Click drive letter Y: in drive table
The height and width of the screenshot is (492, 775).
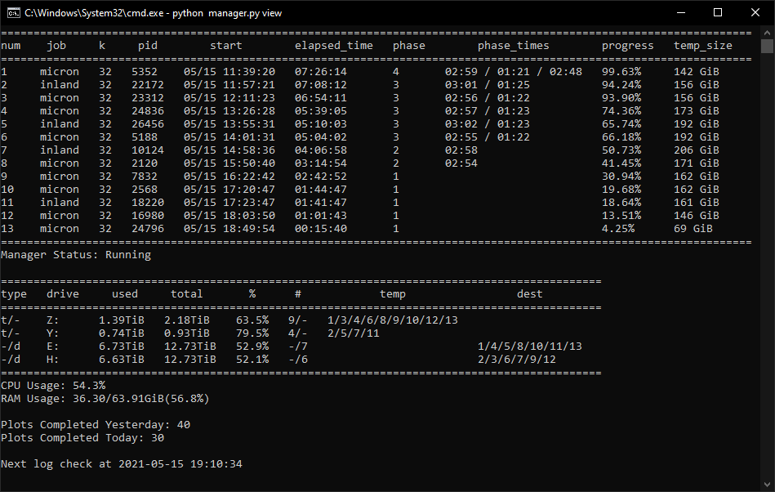(52, 333)
